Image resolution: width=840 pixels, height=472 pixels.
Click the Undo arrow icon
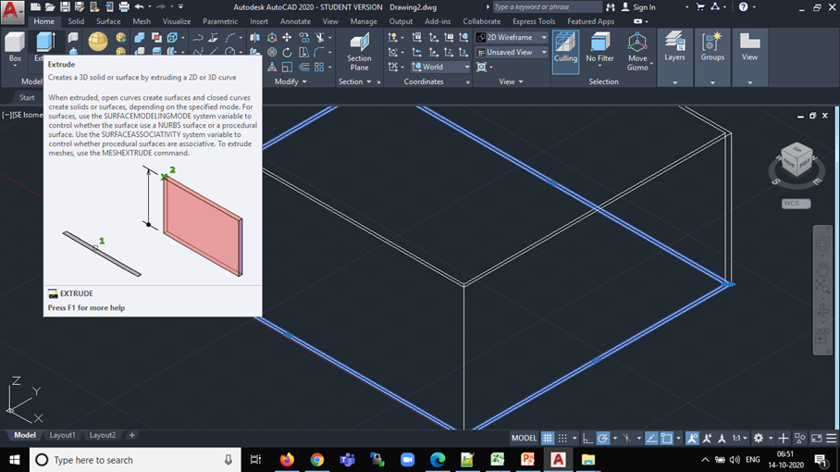click(140, 7)
